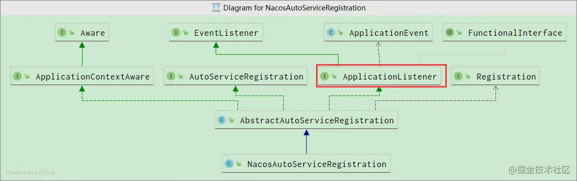The height and width of the screenshot is (181, 577).
Task: Select the EventListener interface node
Action: pyautogui.click(x=216, y=33)
